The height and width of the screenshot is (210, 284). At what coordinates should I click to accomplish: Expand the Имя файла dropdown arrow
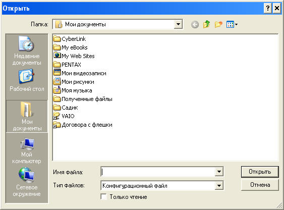coord(219,172)
